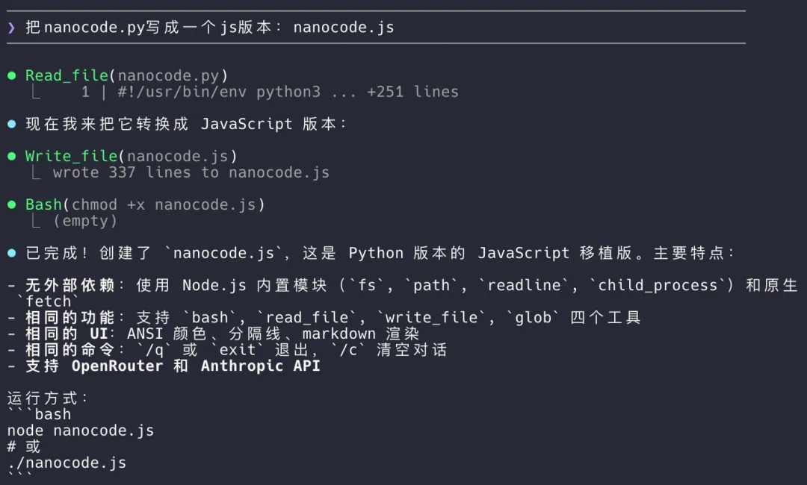Click the blue bullet before 已完成
Image resolution: width=807 pixels, height=485 pixels.
[x=11, y=253]
